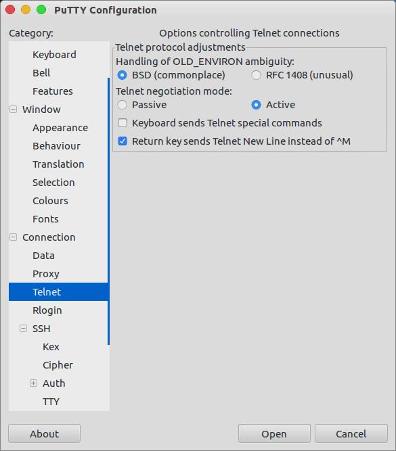Close window with red button
Screen dimensions: 396x451
click(10, 9)
